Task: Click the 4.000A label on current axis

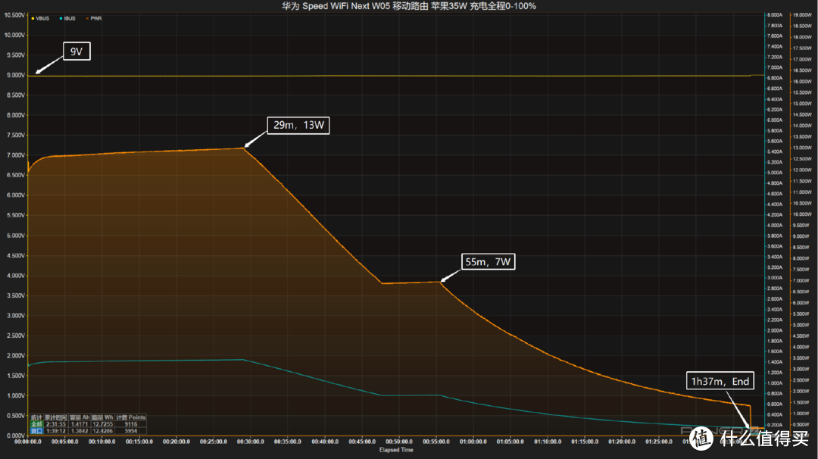Action: [775, 225]
